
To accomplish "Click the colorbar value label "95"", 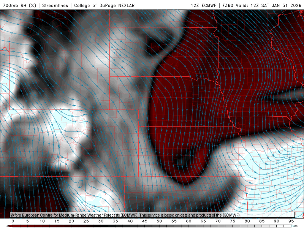I will pyautogui.click(x=291, y=221).
